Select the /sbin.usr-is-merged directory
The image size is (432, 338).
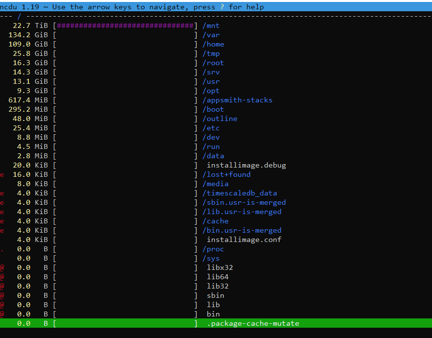point(216,202)
